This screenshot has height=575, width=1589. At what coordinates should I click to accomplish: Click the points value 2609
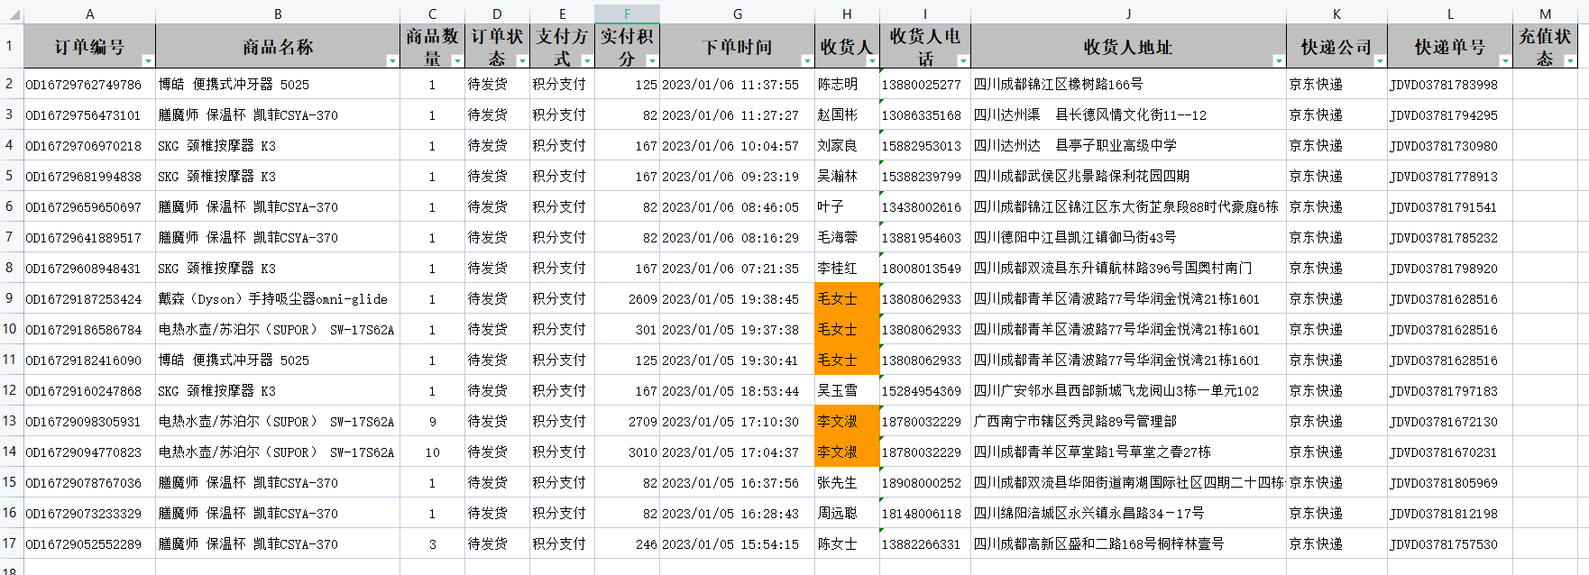click(x=643, y=299)
